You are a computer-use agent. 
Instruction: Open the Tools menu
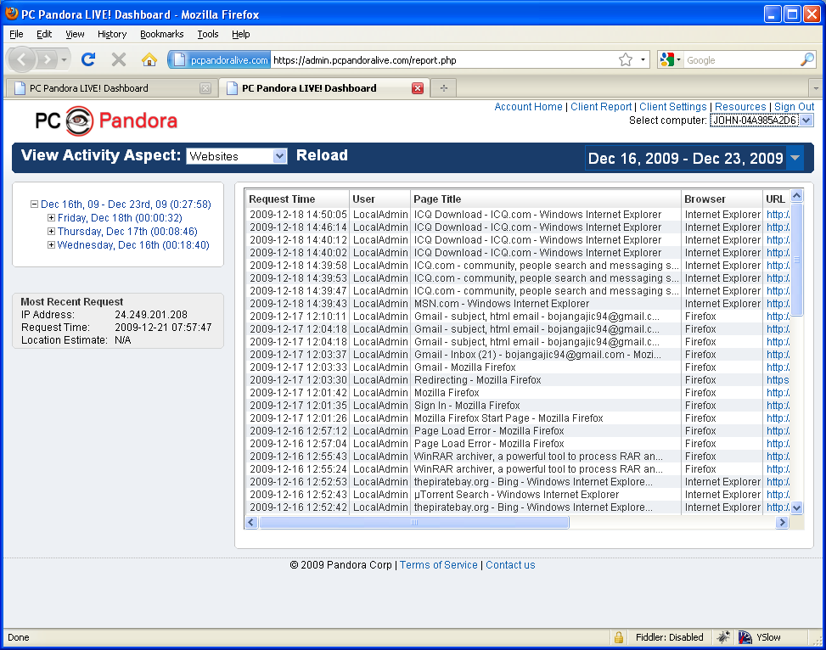point(208,34)
